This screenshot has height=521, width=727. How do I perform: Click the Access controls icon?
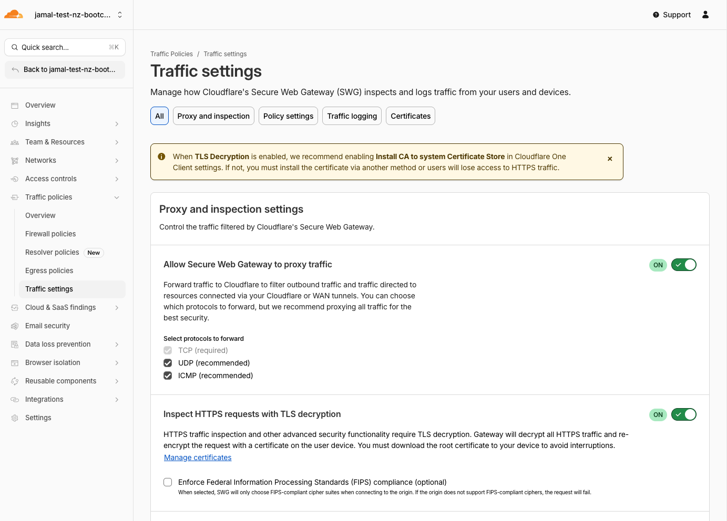pos(15,179)
